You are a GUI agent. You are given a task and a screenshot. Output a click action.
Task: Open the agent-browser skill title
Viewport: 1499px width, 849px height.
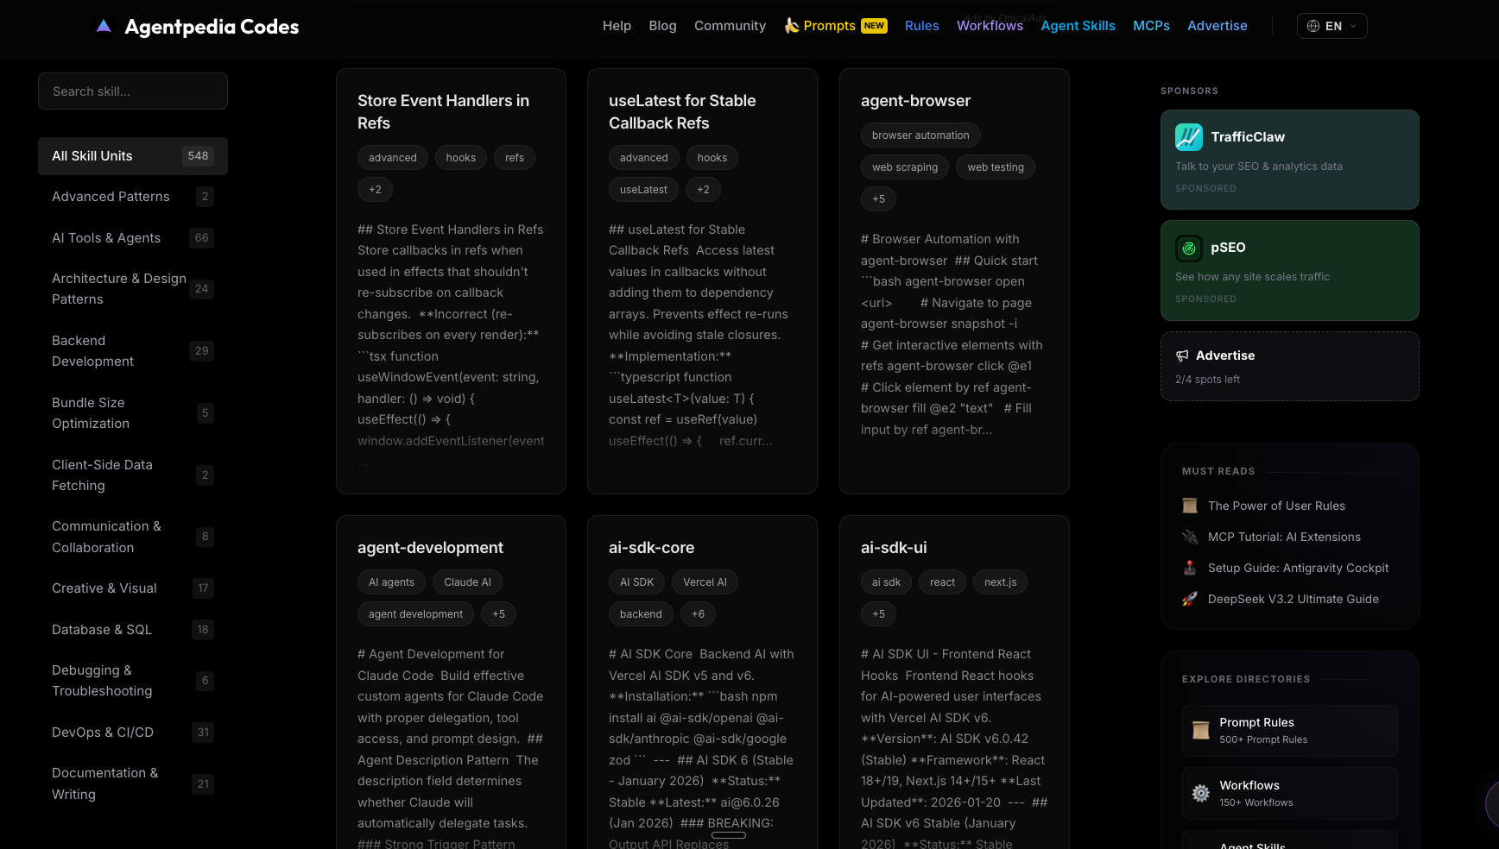coord(915,101)
